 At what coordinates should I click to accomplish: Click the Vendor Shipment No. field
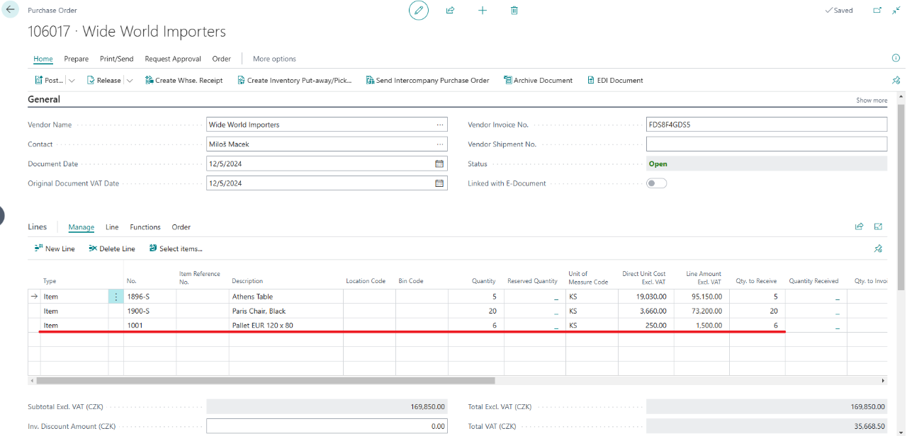(766, 144)
